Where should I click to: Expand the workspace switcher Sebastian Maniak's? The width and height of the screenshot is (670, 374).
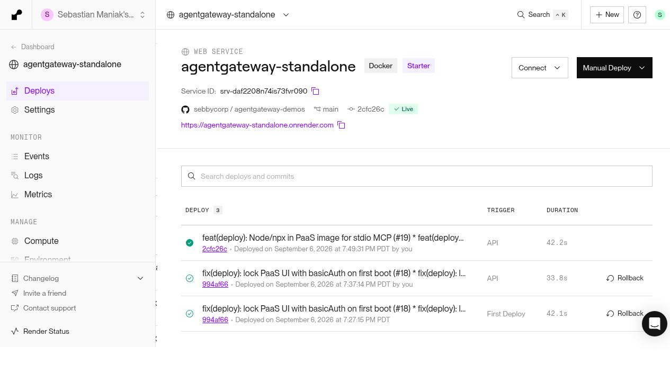click(94, 15)
